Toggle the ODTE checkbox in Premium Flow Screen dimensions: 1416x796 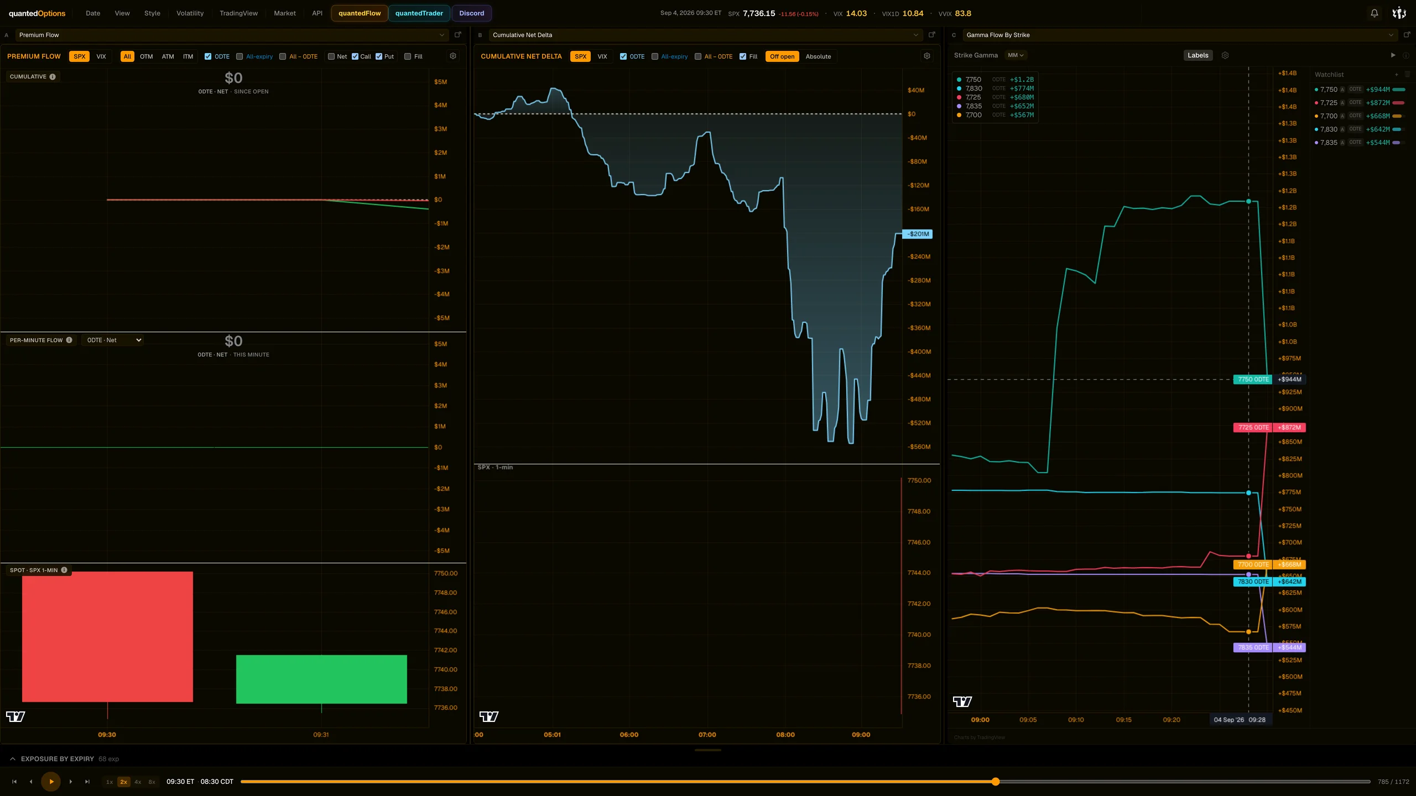click(208, 56)
